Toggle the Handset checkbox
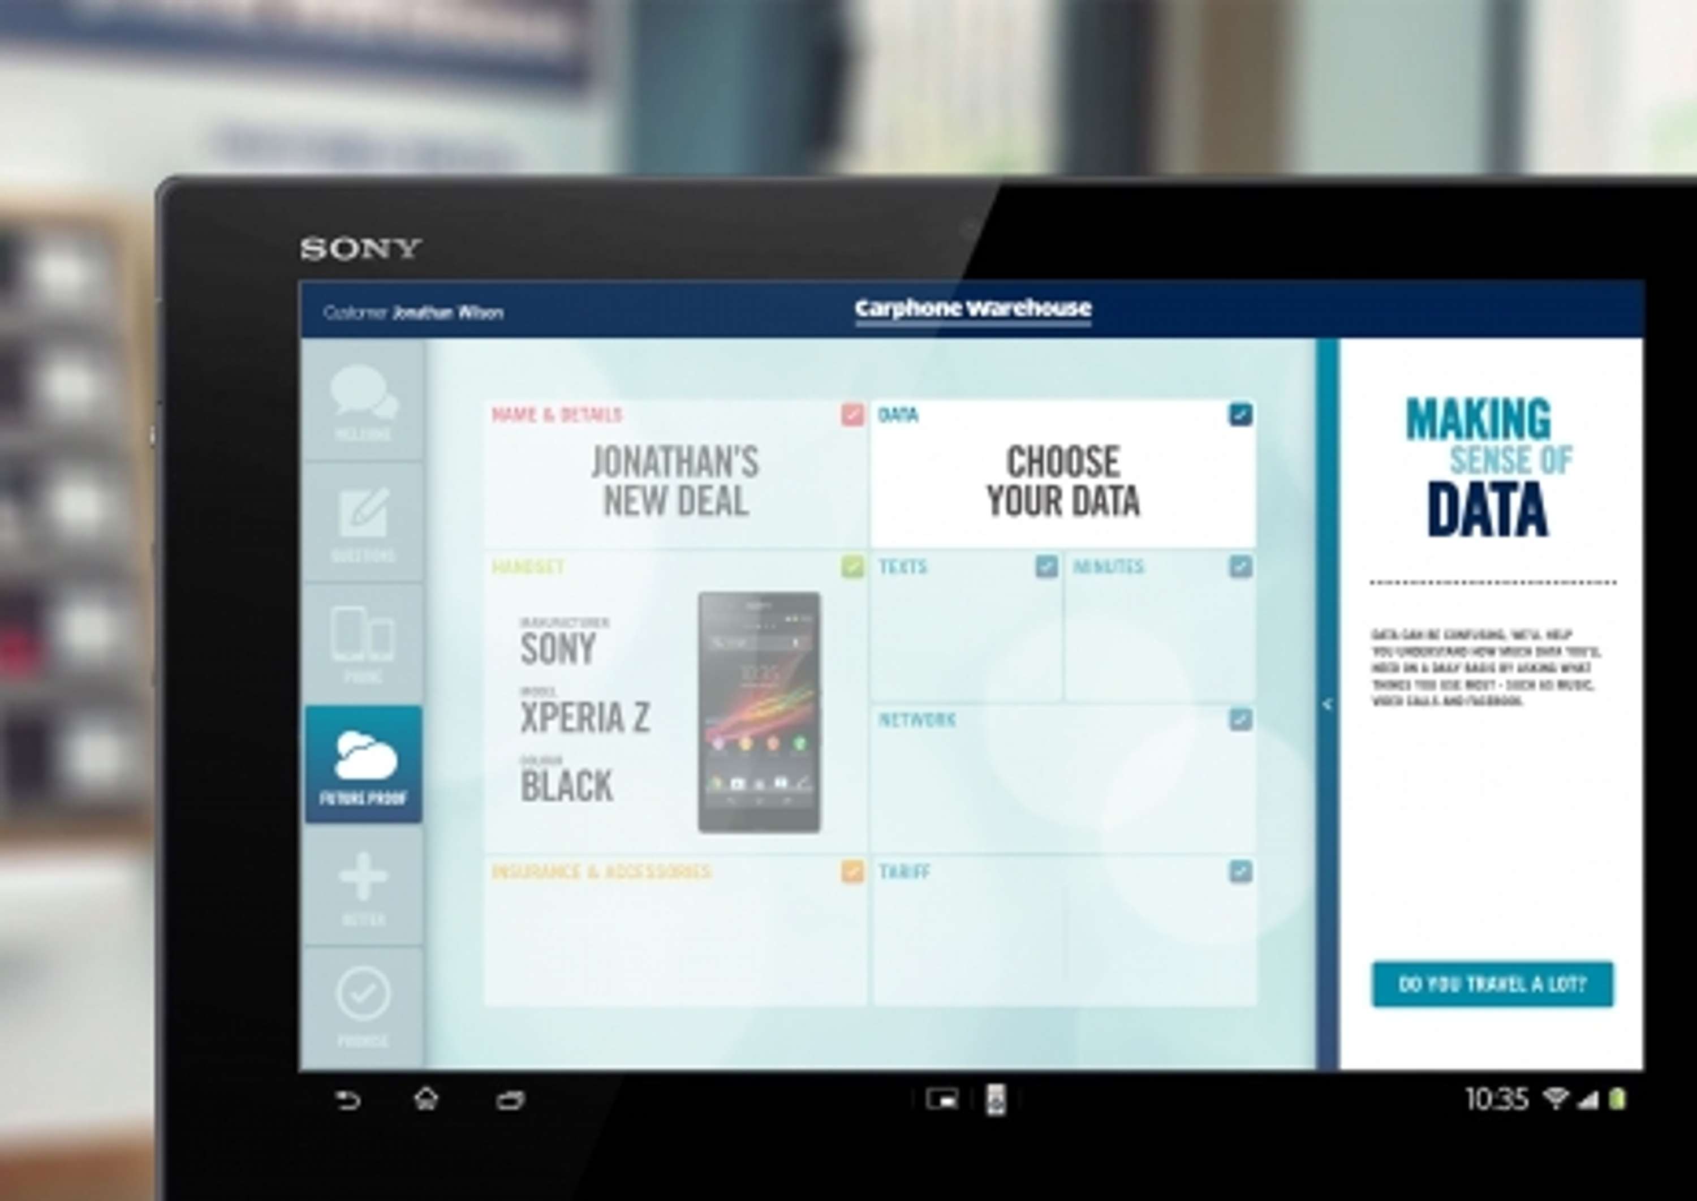Viewport: 1697px width, 1201px height. click(852, 566)
